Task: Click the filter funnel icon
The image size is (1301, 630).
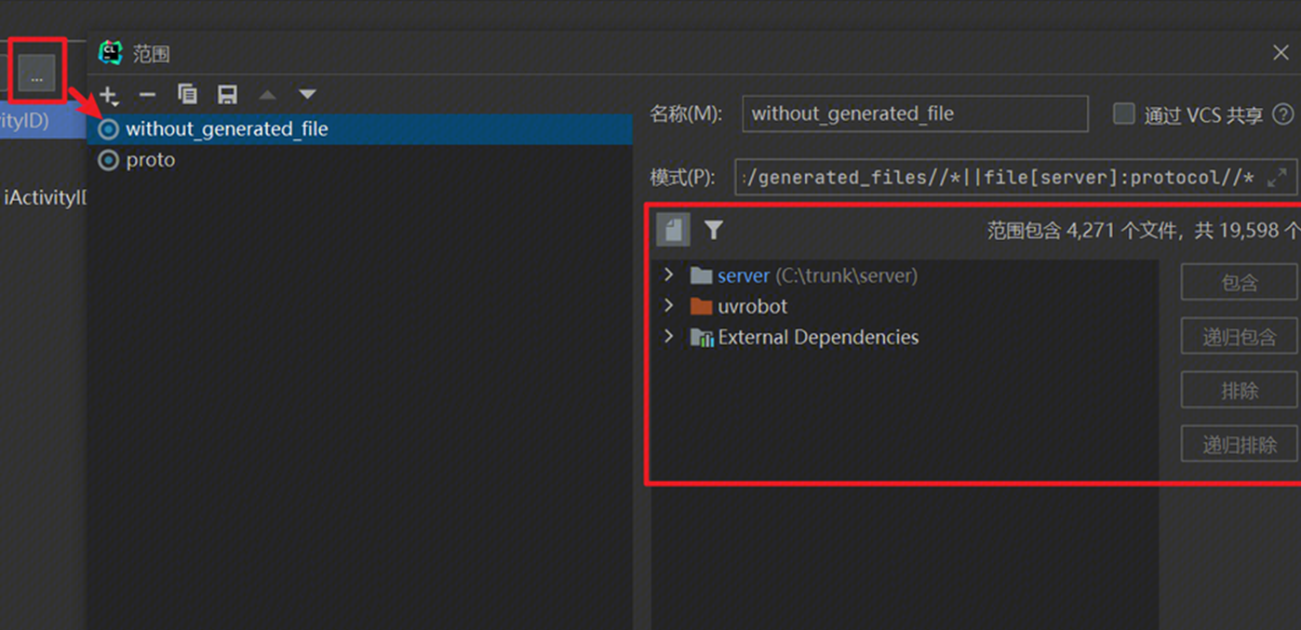Action: pyautogui.click(x=713, y=230)
